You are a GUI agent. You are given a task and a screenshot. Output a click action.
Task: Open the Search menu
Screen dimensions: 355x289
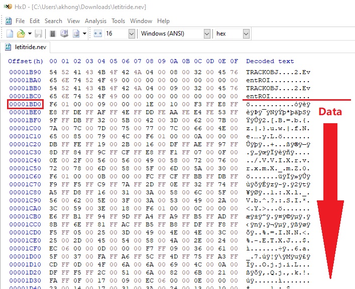[x=53, y=21]
